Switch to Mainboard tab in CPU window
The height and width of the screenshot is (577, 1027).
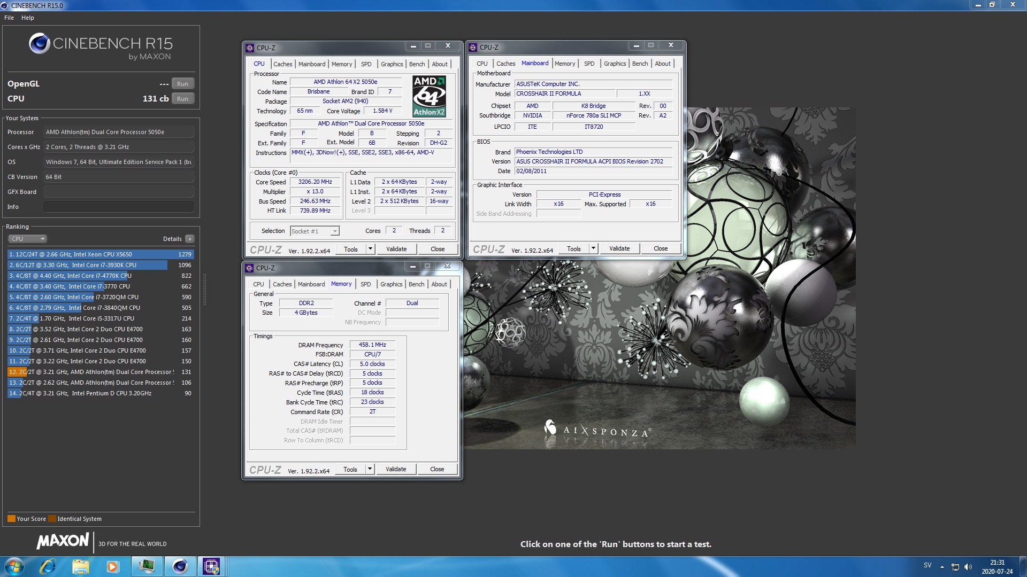click(312, 64)
